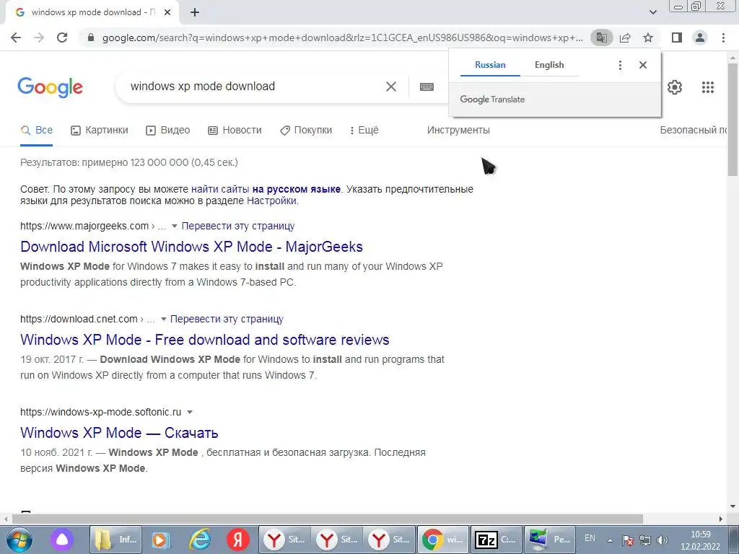Open Windows XP Mode - Free download result
The image size is (739, 554).
click(204, 340)
